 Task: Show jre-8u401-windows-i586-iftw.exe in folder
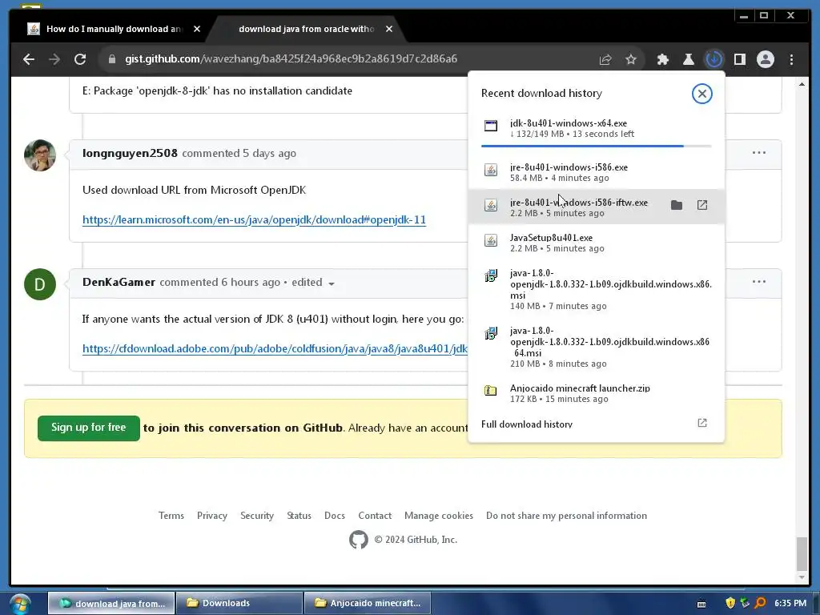[x=676, y=205]
